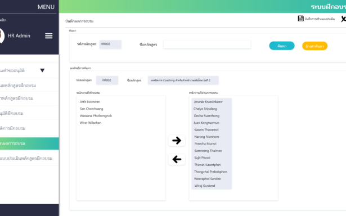346x216 pixels.
Task: Click the result course name Coaching field
Action: point(183,80)
